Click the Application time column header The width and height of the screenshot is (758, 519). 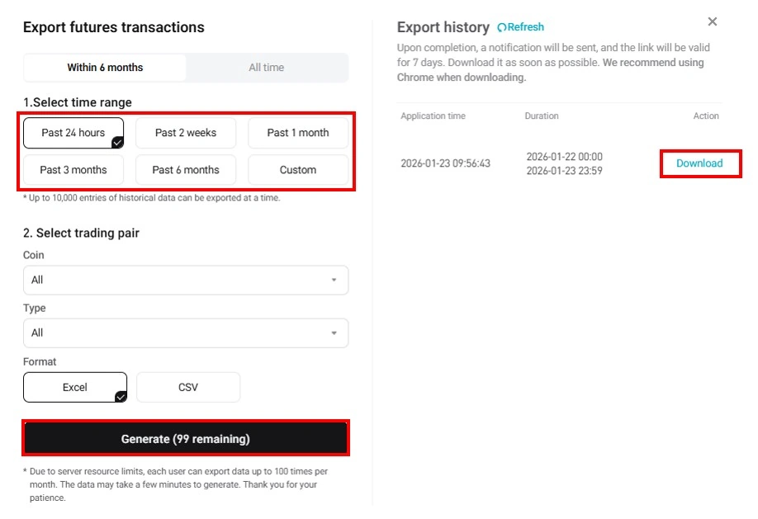click(x=433, y=116)
